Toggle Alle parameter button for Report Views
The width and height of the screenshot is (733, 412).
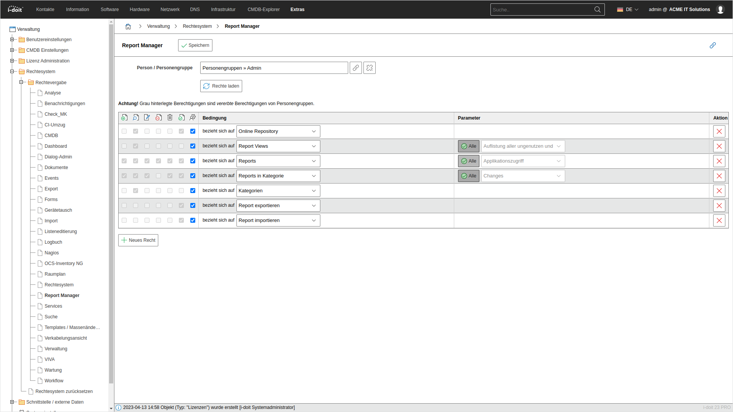[x=468, y=146]
